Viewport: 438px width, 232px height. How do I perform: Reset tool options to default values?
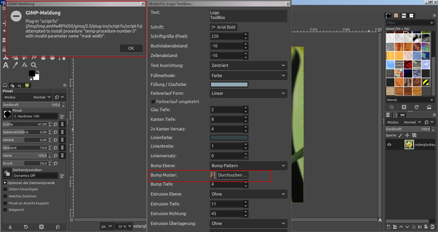58,227
